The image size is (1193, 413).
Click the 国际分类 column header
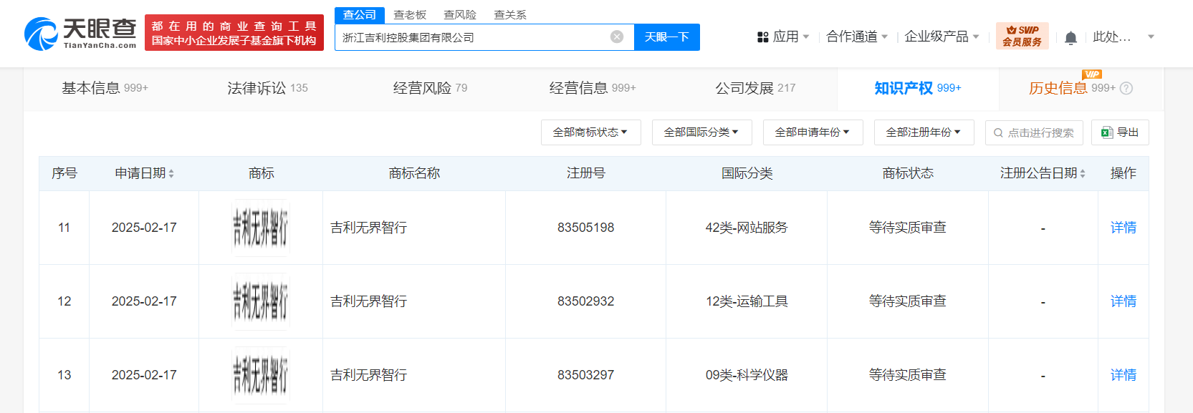(x=747, y=173)
